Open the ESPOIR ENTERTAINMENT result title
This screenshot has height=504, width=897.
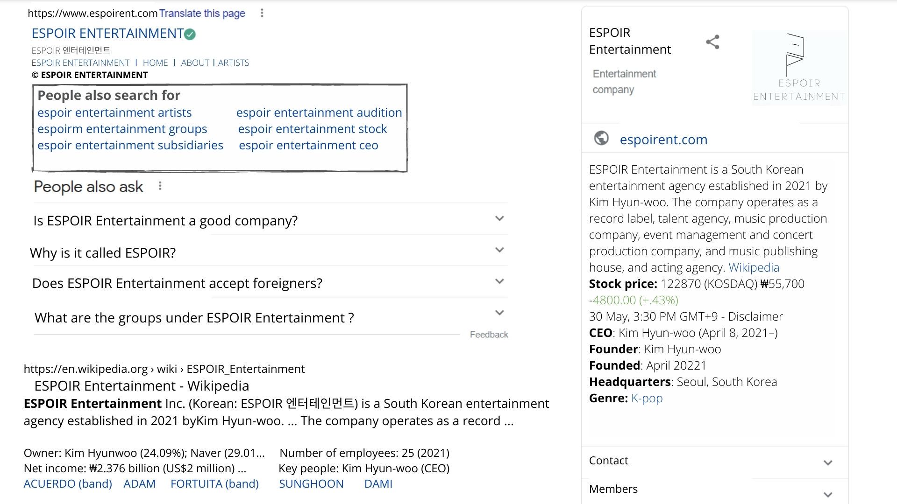tap(107, 34)
